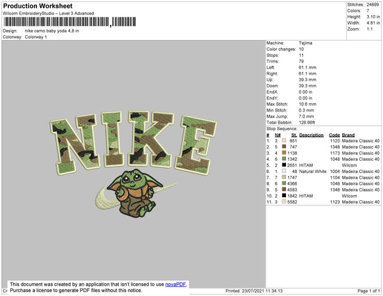The height and width of the screenshot is (296, 383).
Task: Click the Max Stitch value '10.6 mm'
Action: [307, 104]
